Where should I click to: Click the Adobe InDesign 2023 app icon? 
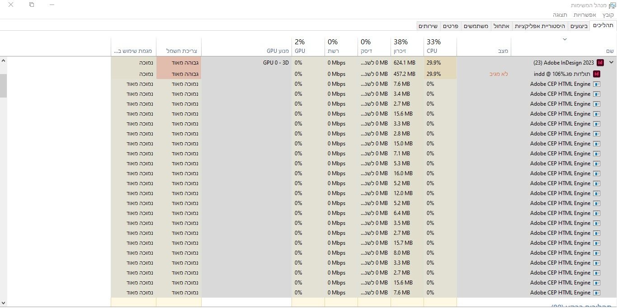pos(600,63)
